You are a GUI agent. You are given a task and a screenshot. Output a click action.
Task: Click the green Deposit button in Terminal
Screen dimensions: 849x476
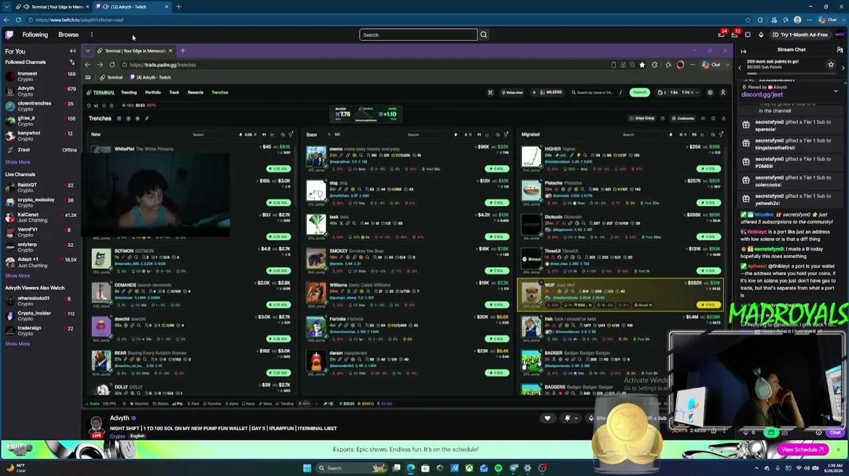pos(639,93)
